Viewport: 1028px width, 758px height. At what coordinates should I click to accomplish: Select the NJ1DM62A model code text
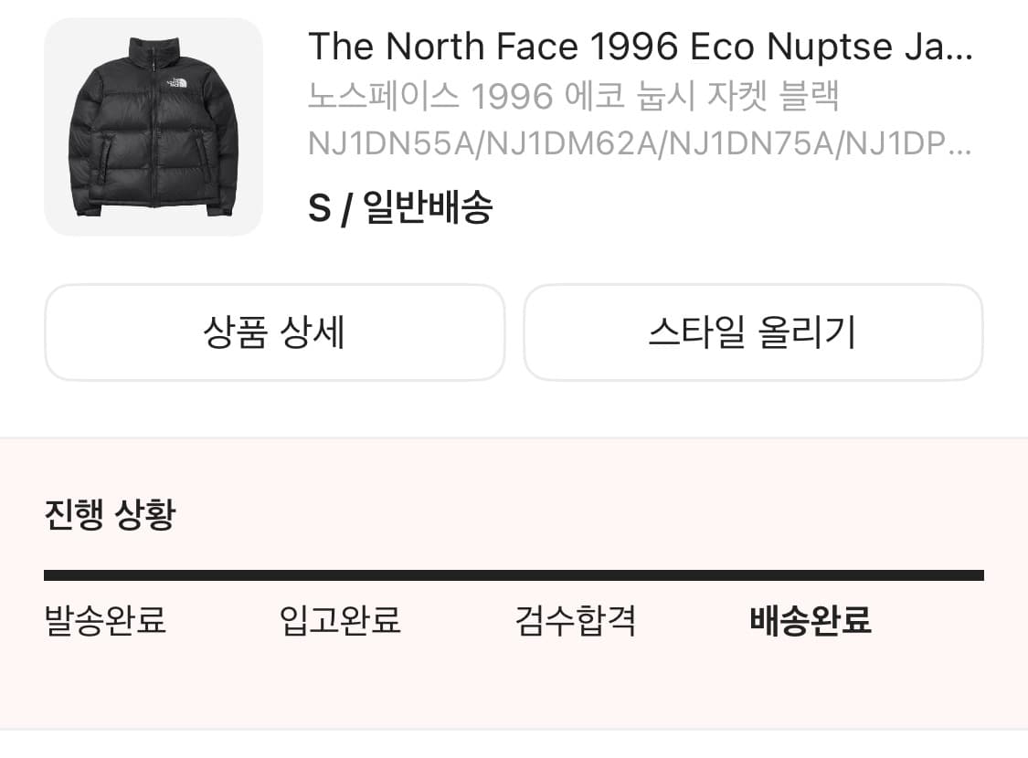coord(569,144)
